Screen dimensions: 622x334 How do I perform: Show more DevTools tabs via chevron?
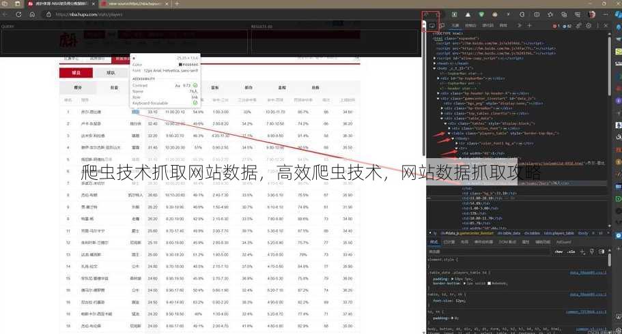520,25
